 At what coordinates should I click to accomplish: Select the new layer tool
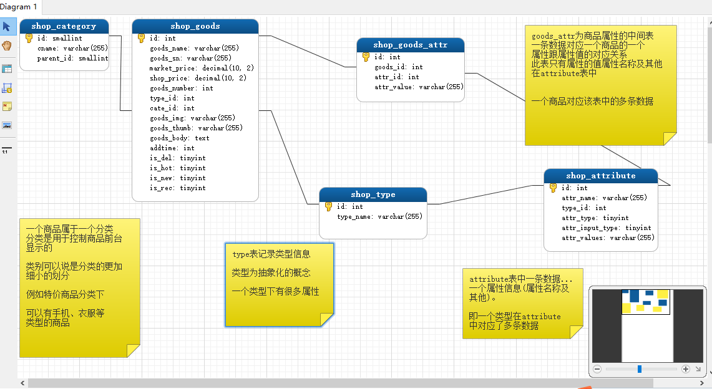(7, 88)
